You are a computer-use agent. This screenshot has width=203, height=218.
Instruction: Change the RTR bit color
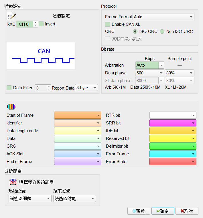(173, 115)
